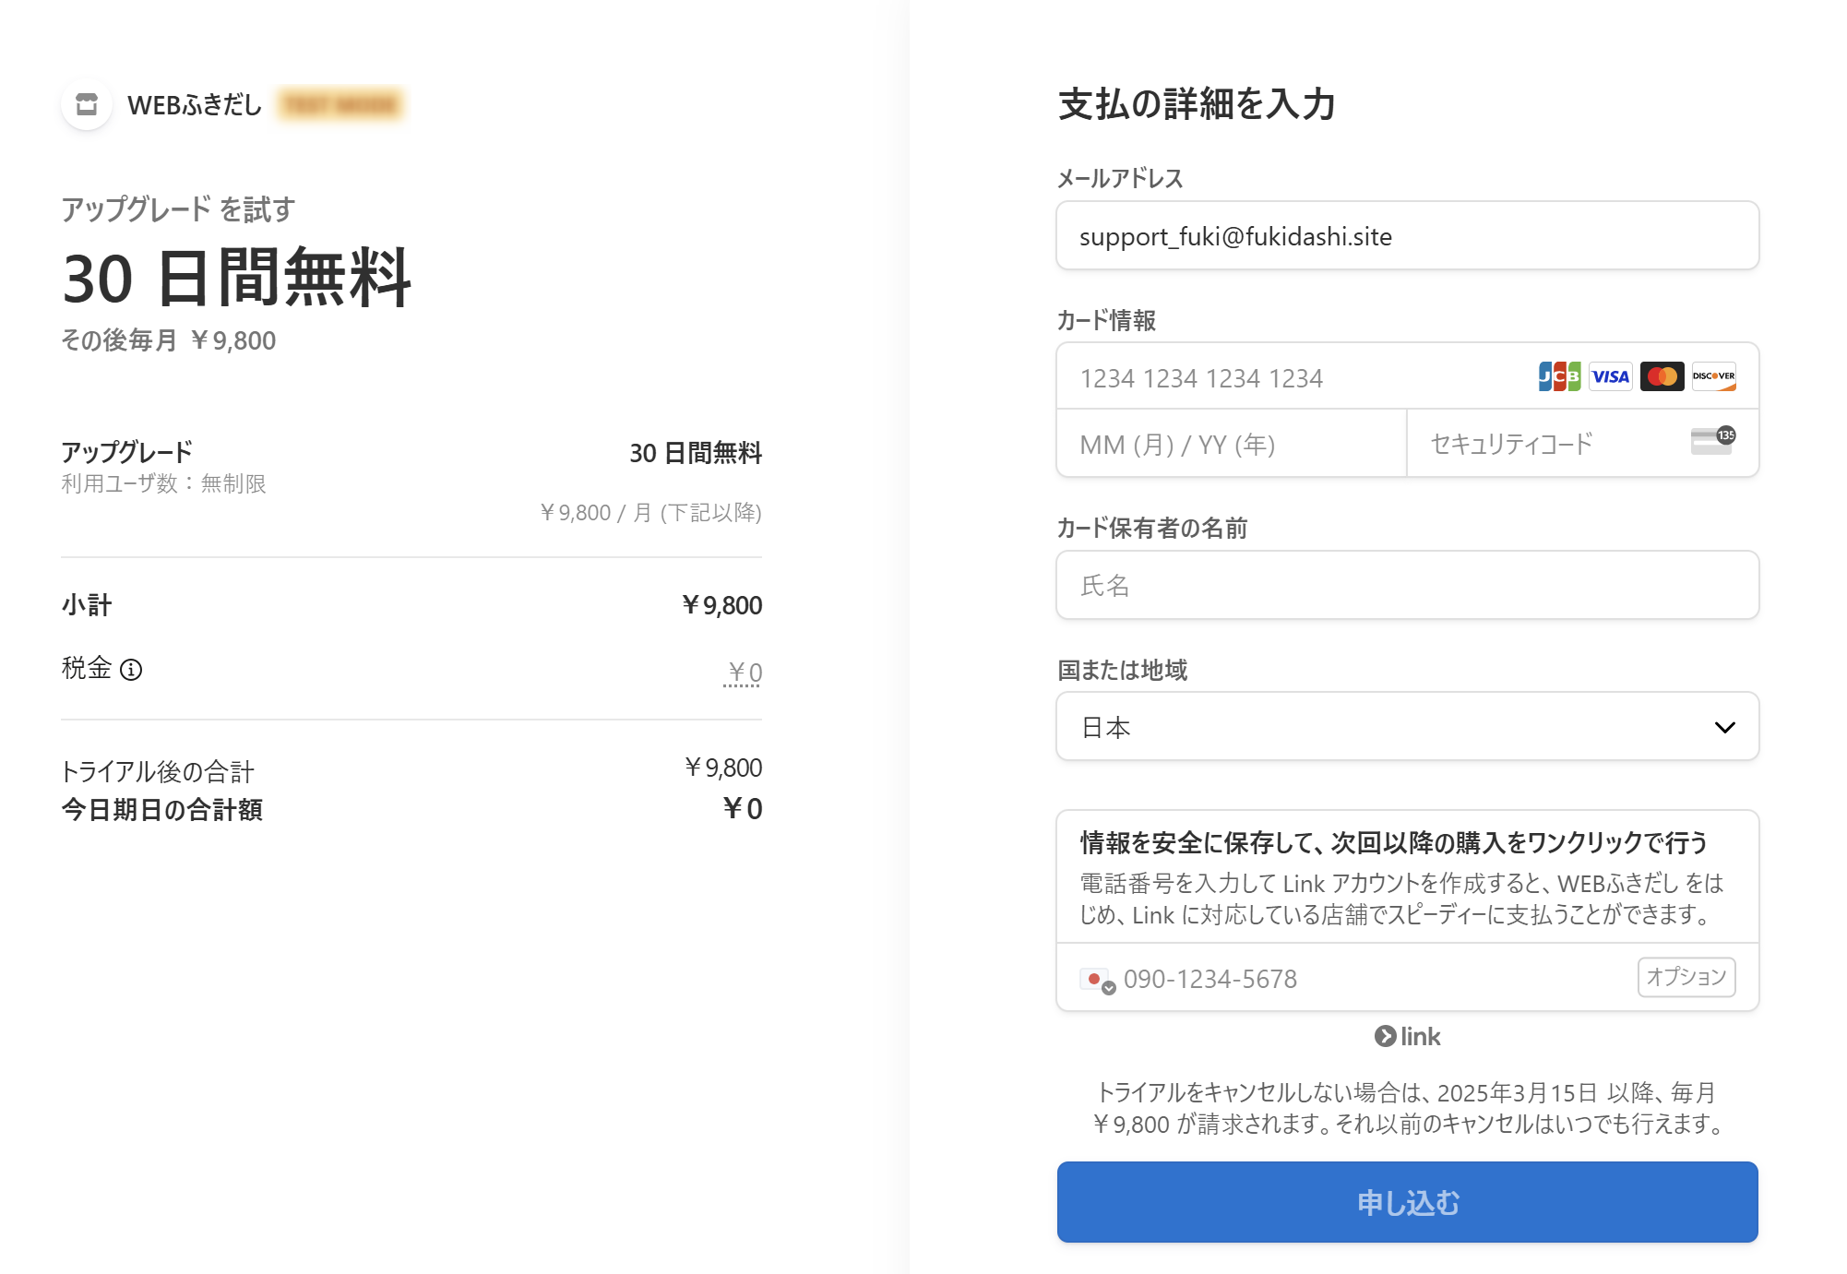Image resolution: width=1847 pixels, height=1274 pixels.
Task: Click the email address field
Action: click(1408, 236)
